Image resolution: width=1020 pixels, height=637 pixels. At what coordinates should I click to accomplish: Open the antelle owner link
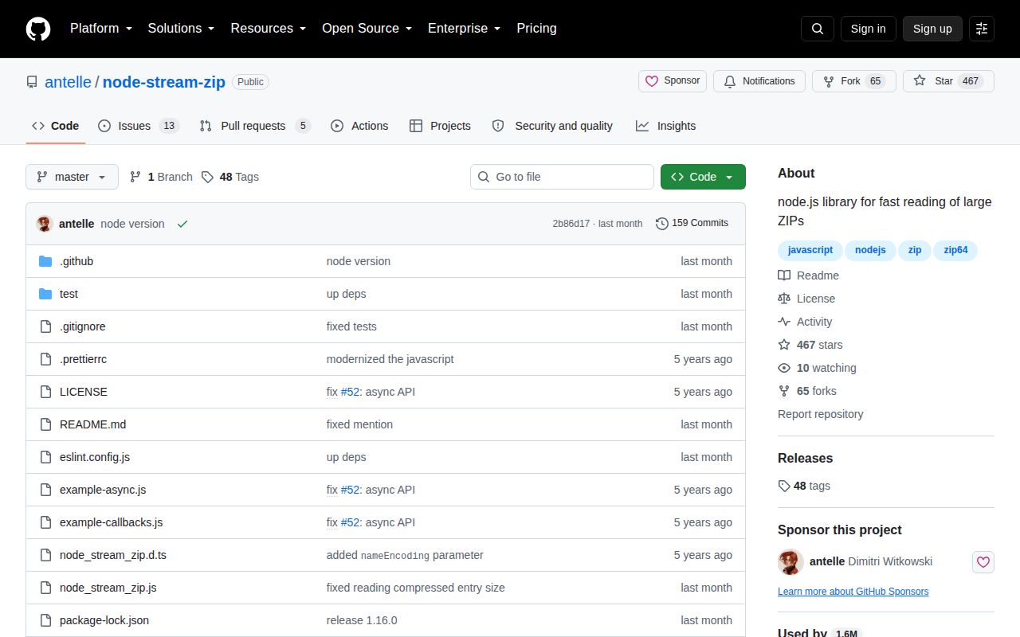68,81
